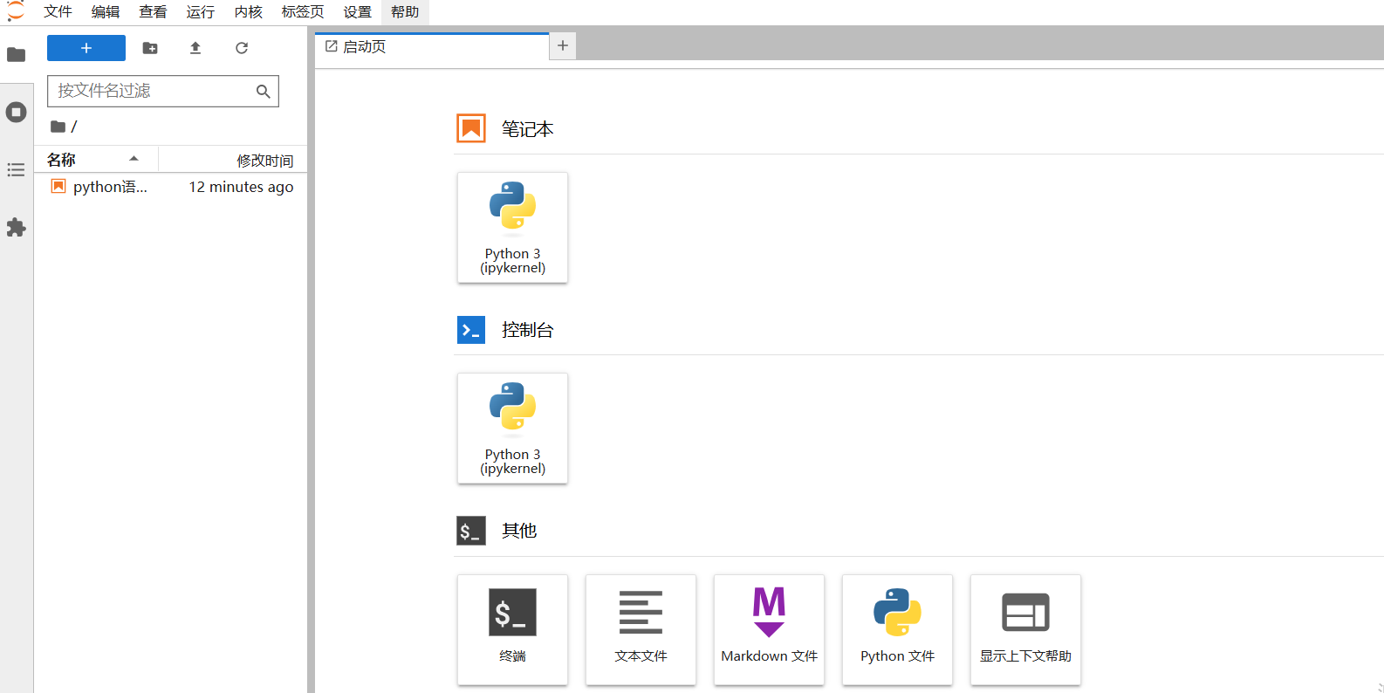Open the 查看 menu

point(153,11)
